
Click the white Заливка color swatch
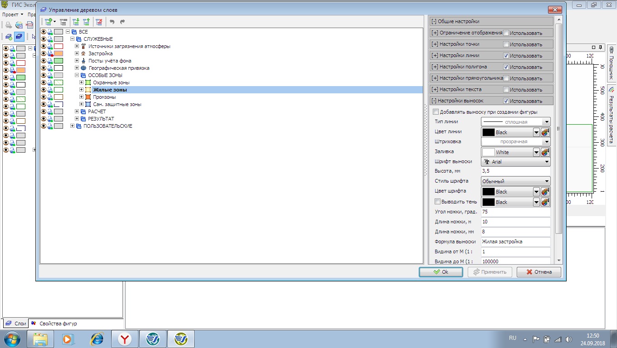488,152
